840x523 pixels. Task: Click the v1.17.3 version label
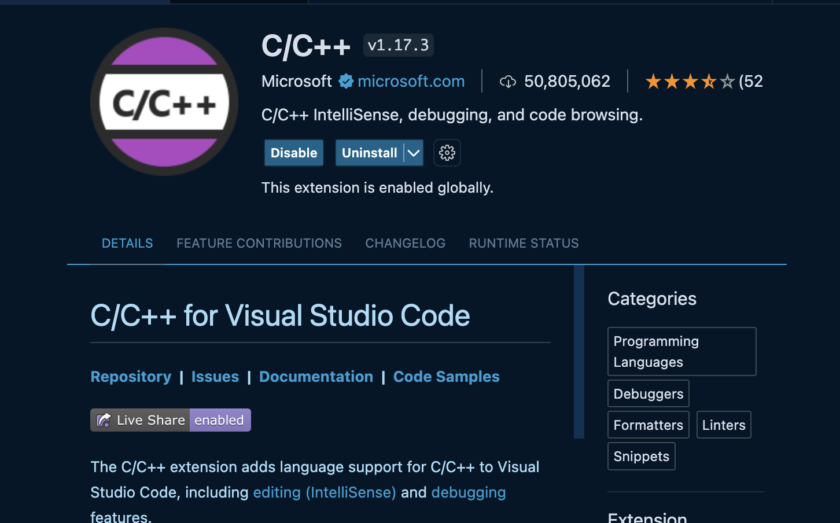pyautogui.click(x=399, y=45)
